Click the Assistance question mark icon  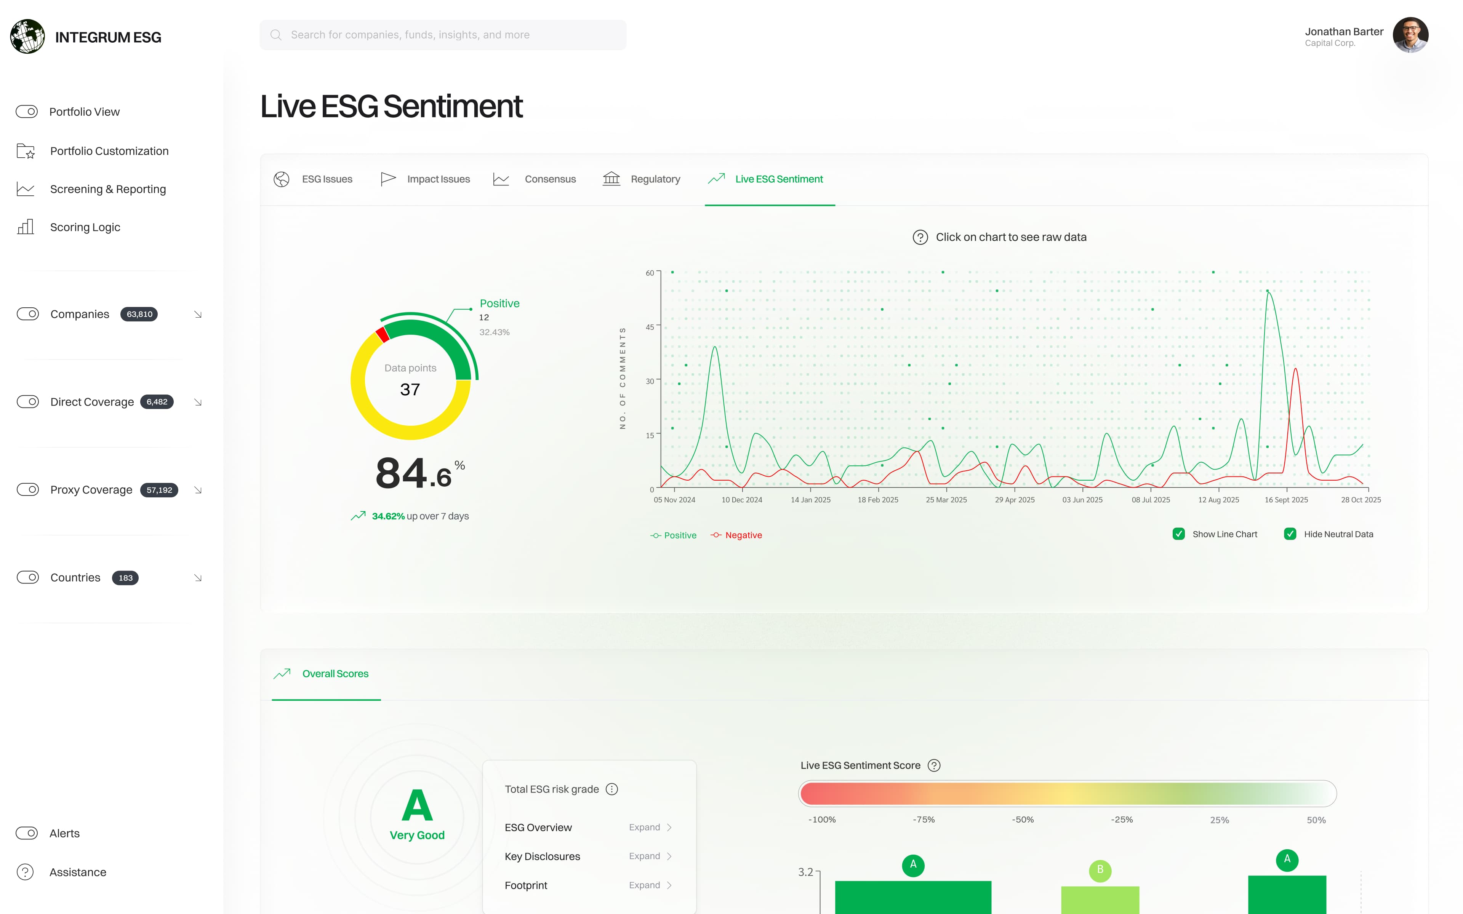pyautogui.click(x=26, y=872)
